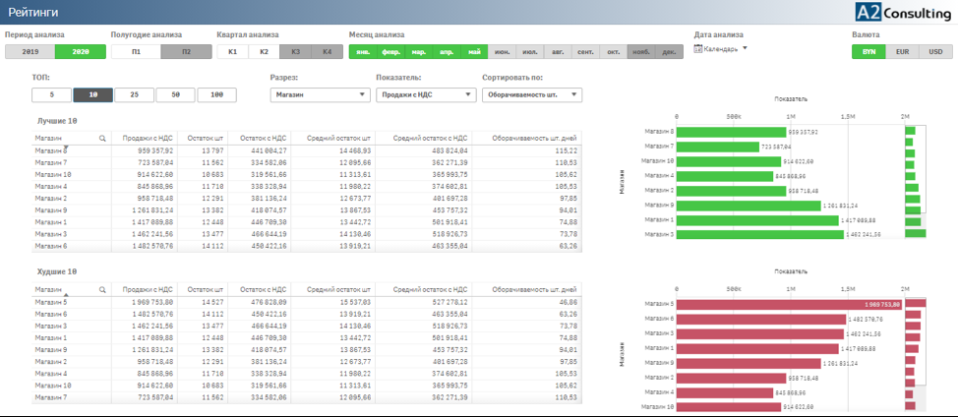Toggle quarter К4
The image size is (958, 417).
tap(328, 52)
